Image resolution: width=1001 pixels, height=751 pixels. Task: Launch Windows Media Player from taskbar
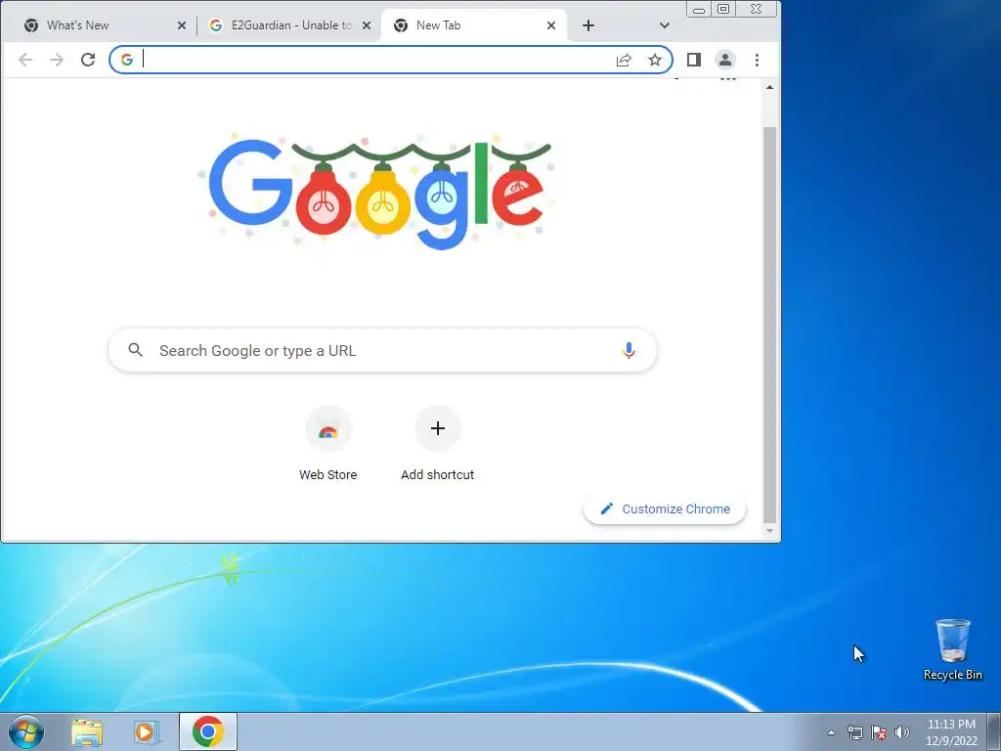[x=147, y=731]
